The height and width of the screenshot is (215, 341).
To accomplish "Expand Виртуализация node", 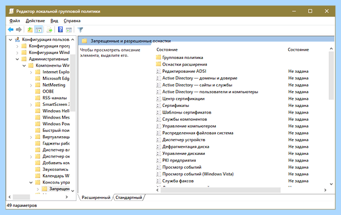I will (31, 137).
